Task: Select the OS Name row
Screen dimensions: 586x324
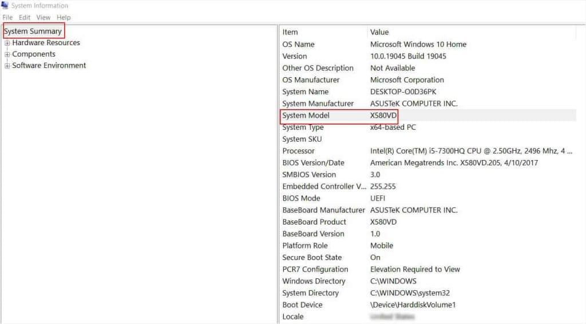Action: [x=298, y=44]
